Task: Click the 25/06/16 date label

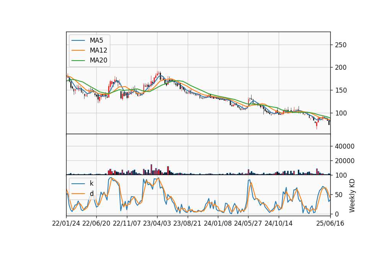Action: [330, 223]
